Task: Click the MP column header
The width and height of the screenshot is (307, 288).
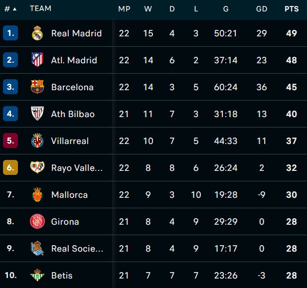Action: tap(124, 9)
